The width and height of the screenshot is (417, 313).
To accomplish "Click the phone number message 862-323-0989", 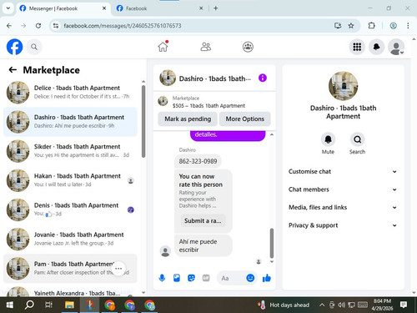I will (198, 161).
